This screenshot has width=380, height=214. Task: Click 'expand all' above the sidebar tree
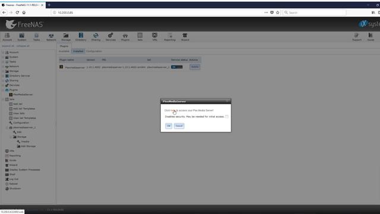8,46
